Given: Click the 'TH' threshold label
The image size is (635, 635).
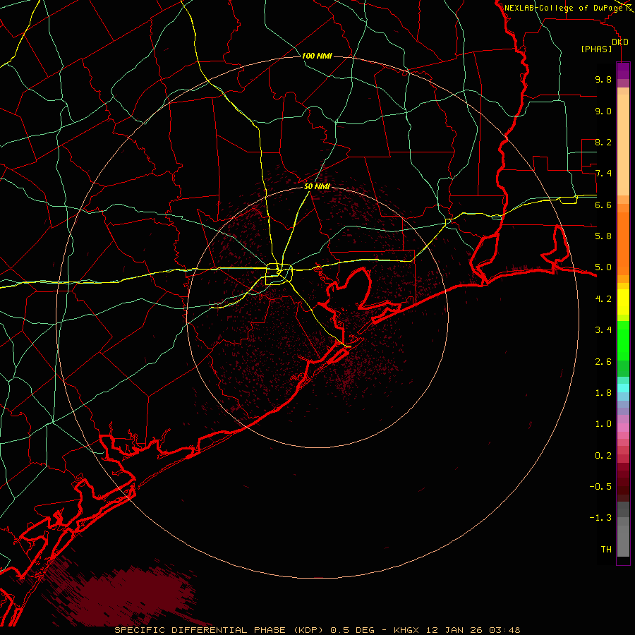Looking at the screenshot, I should click(x=606, y=550).
